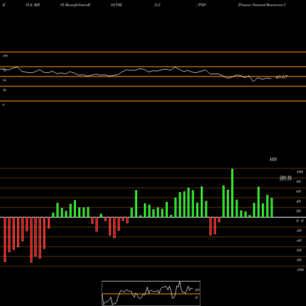Click the '(5,5' parameter text
The height and width of the screenshot is (306, 306).
click(157, 5)
